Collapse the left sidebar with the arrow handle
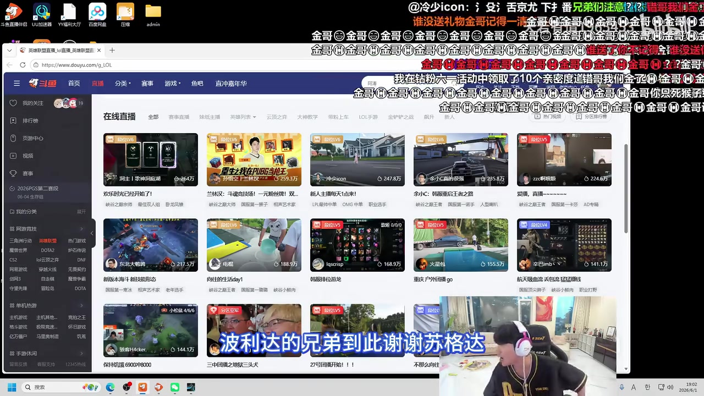 click(x=92, y=233)
